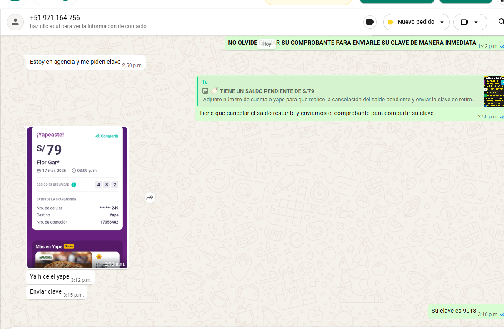Viewport: 504px width, 329px height.
Task: Open the Nuevo pedido label dropdown
Action: [x=416, y=22]
